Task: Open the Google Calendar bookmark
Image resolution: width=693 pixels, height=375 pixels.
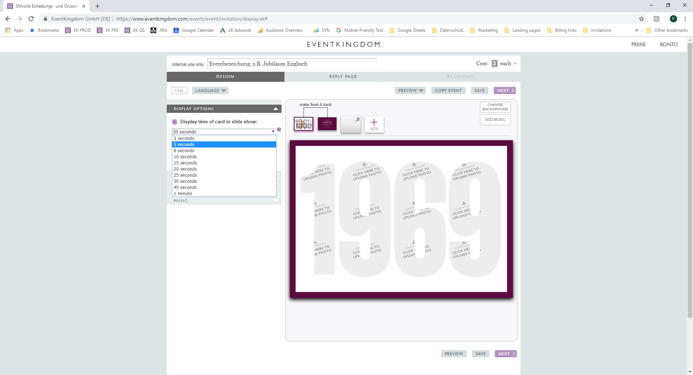Action: [x=193, y=30]
